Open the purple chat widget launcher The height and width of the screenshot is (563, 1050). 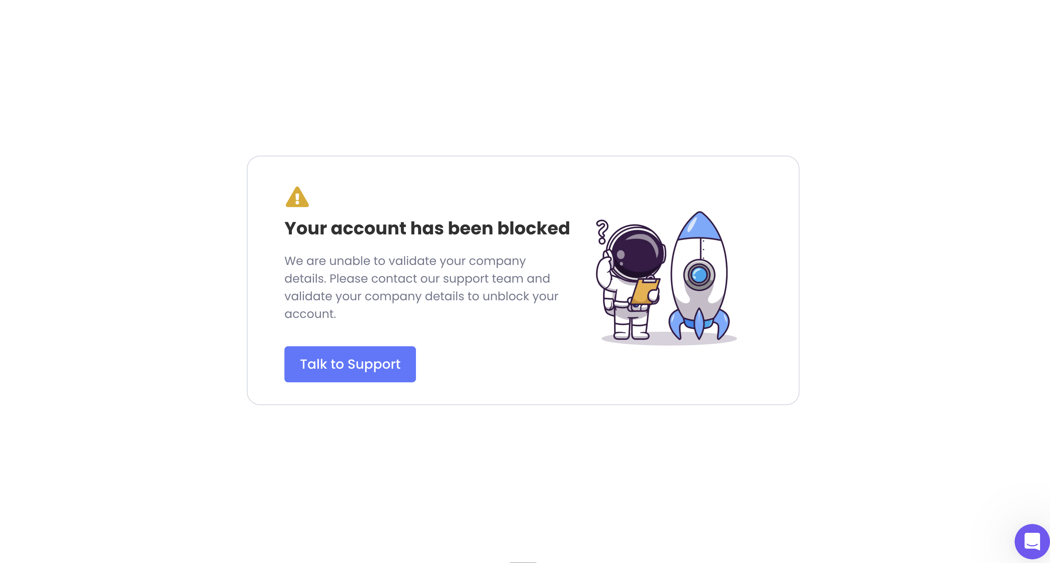click(1032, 541)
